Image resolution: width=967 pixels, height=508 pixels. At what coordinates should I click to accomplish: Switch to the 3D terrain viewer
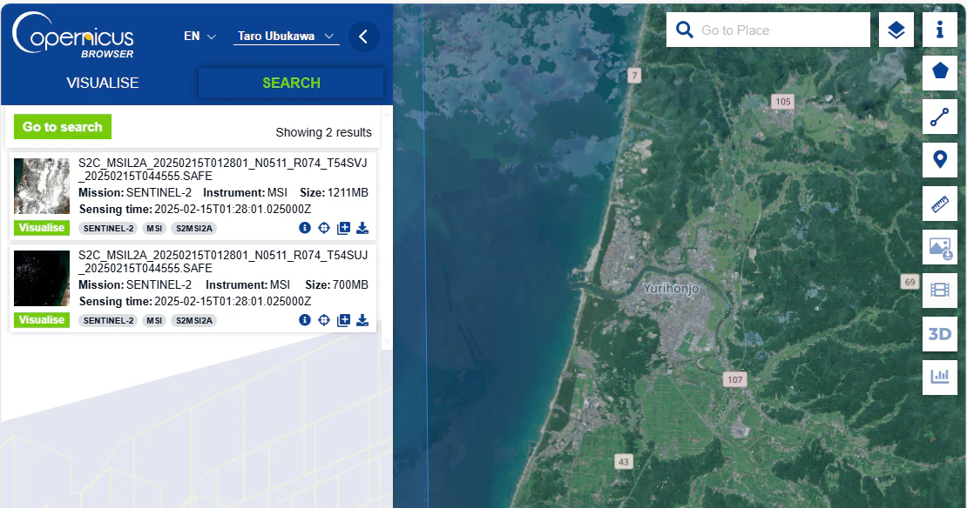(940, 334)
